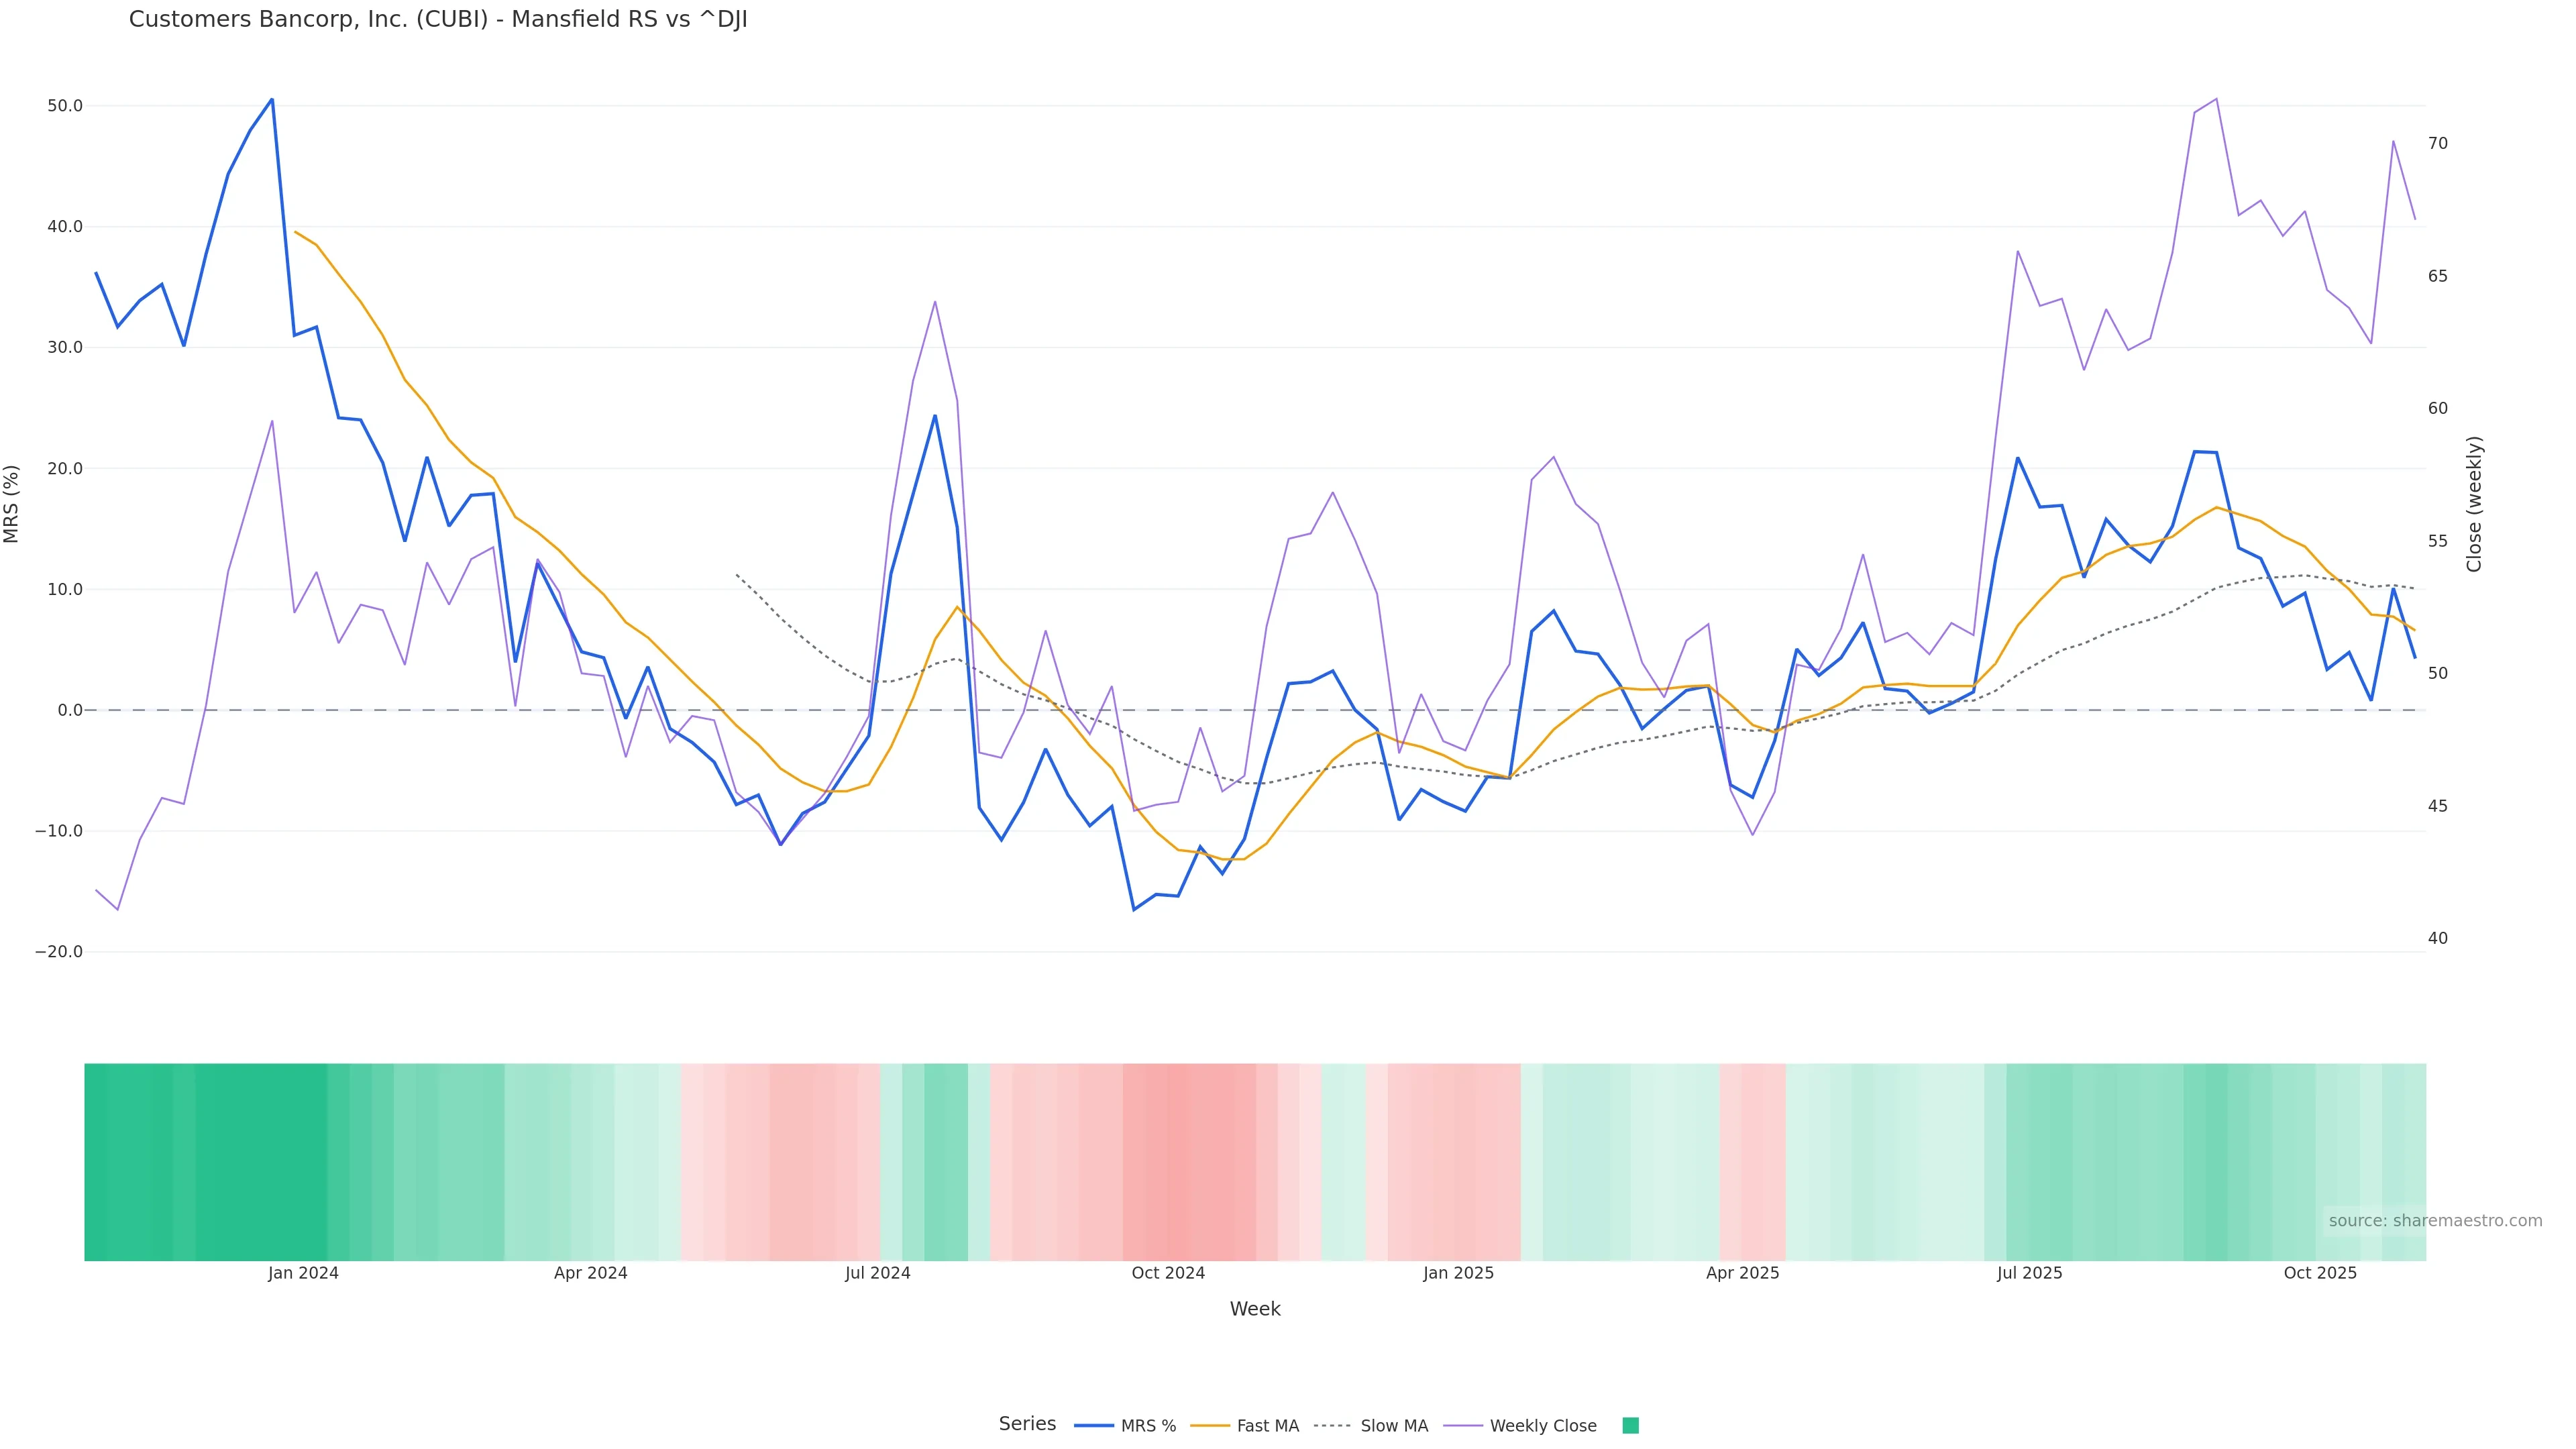The image size is (2576, 1449).
Task: Click the chart title Customers Bancorp, Inc.
Action: (438, 20)
